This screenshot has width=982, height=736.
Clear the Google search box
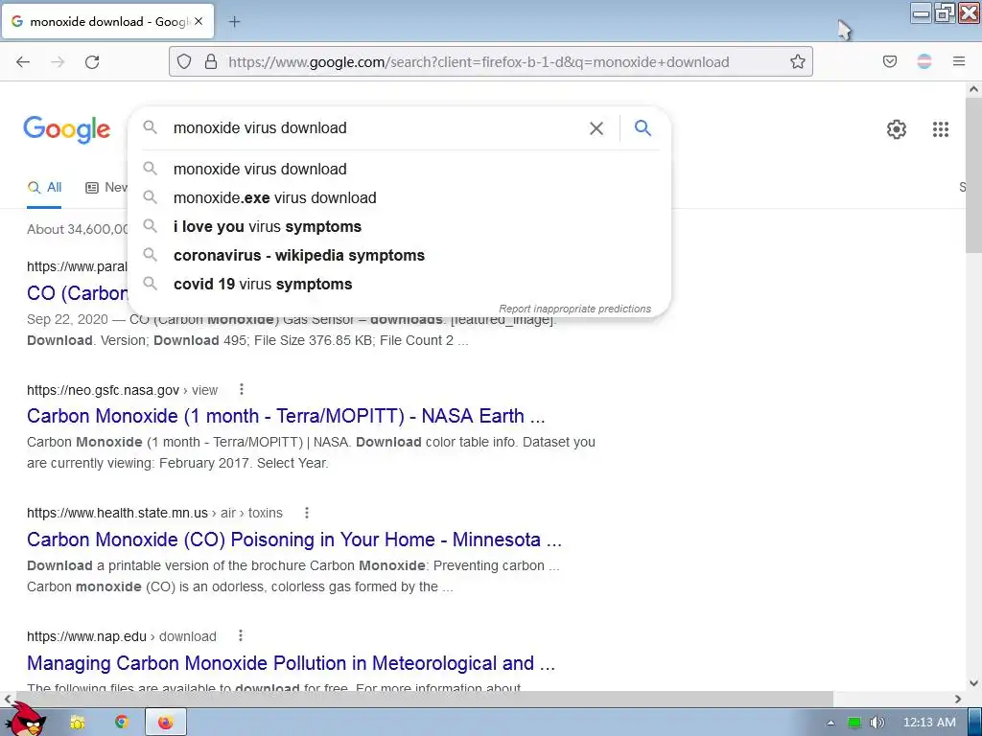(596, 128)
